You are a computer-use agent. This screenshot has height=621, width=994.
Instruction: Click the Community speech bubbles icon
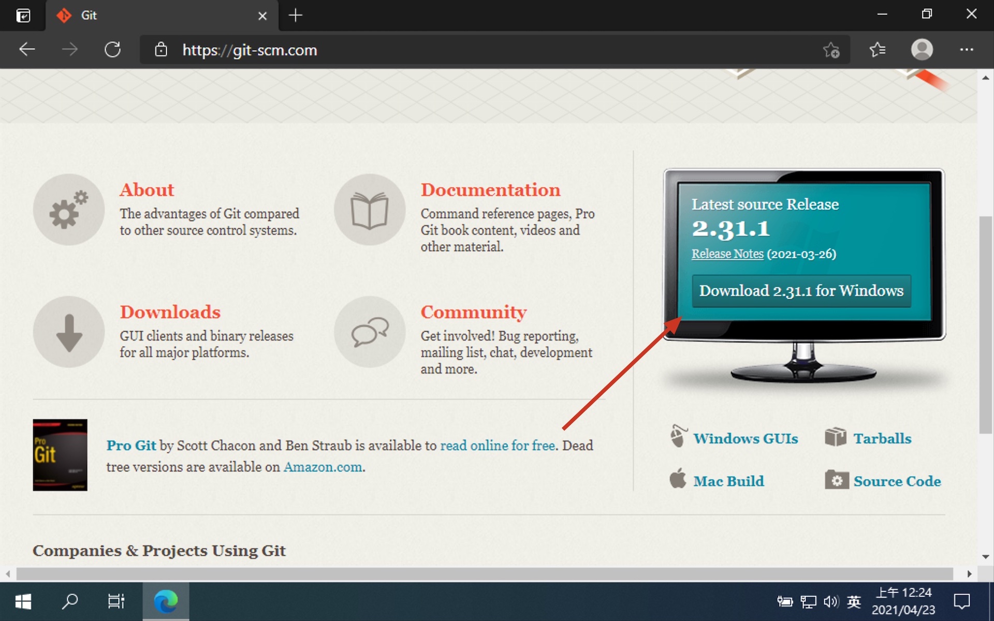pyautogui.click(x=369, y=332)
